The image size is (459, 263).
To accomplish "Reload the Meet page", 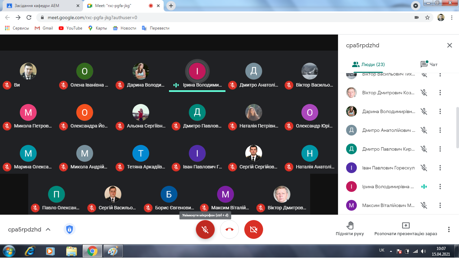I will (x=29, y=17).
